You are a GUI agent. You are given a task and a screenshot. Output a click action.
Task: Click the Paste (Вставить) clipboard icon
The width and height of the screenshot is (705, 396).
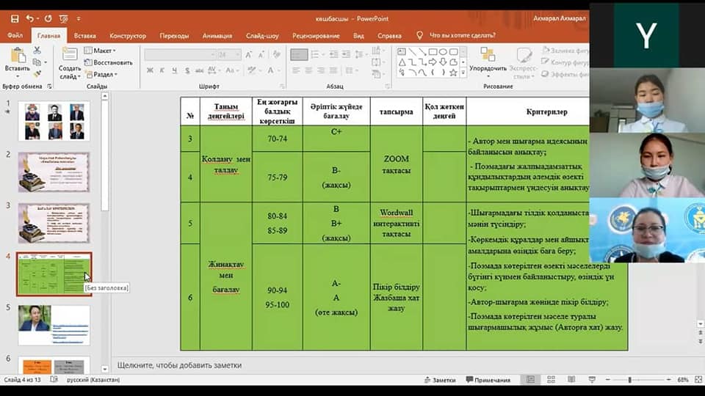click(x=17, y=59)
